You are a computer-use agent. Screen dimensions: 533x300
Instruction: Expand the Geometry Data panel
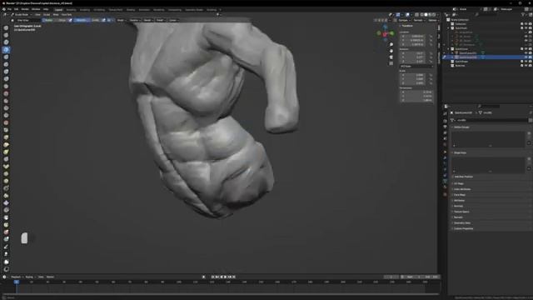(461, 222)
